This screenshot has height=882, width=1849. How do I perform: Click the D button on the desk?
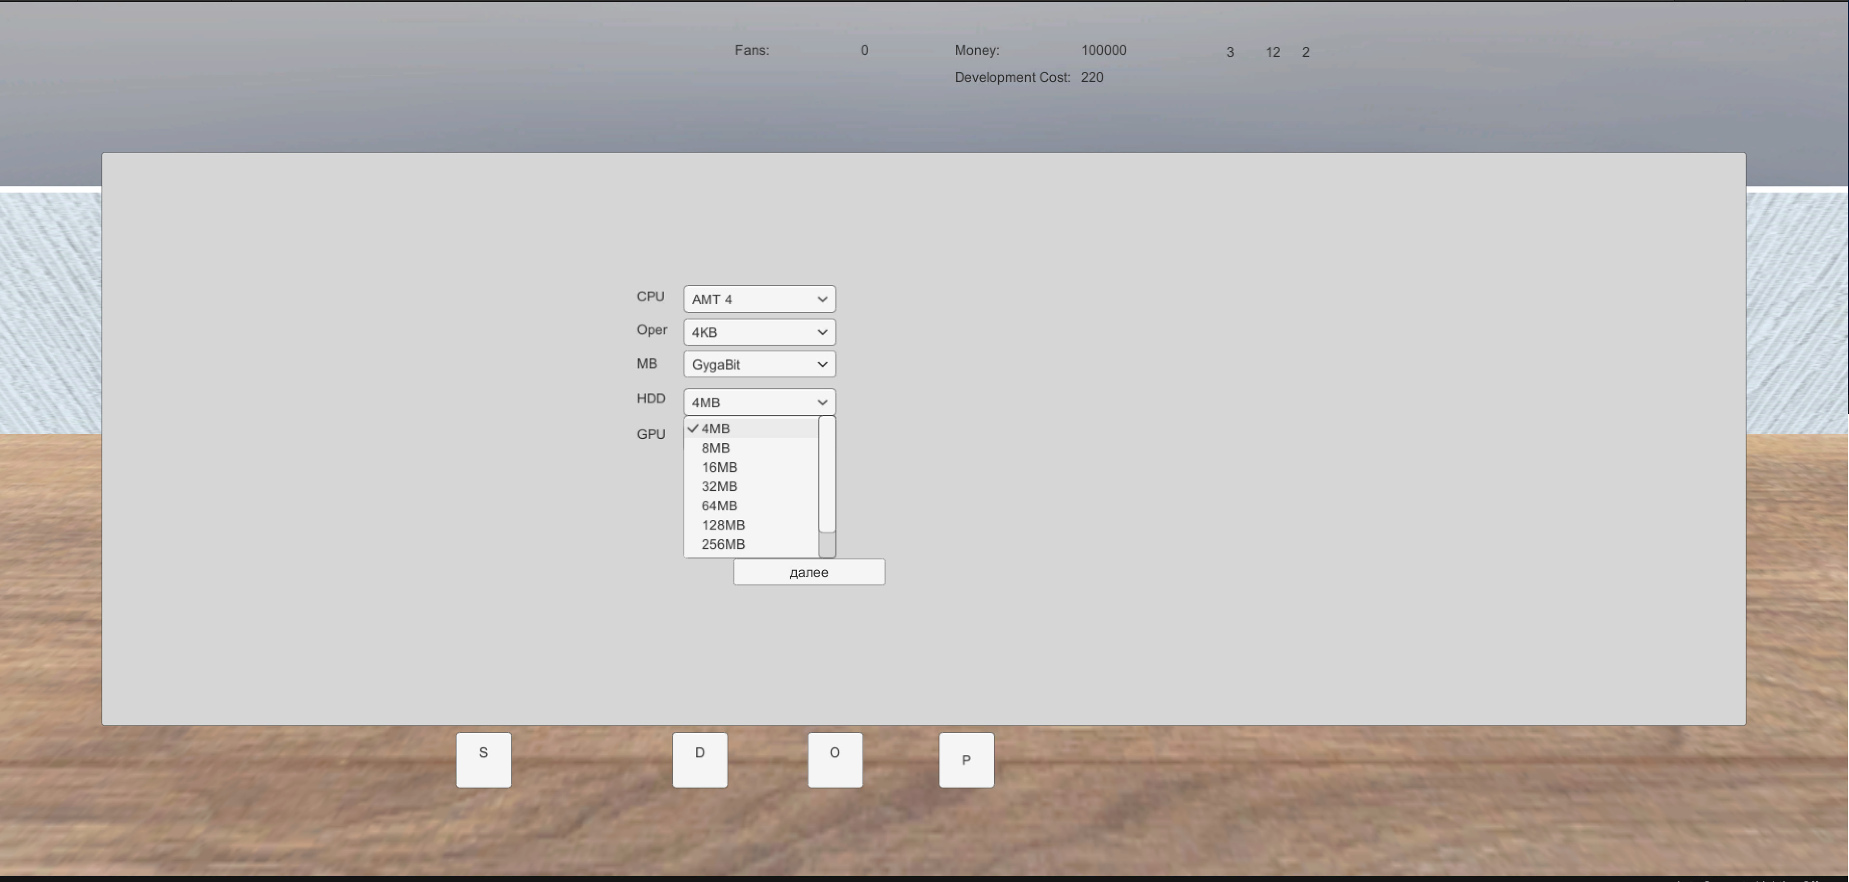[699, 759]
